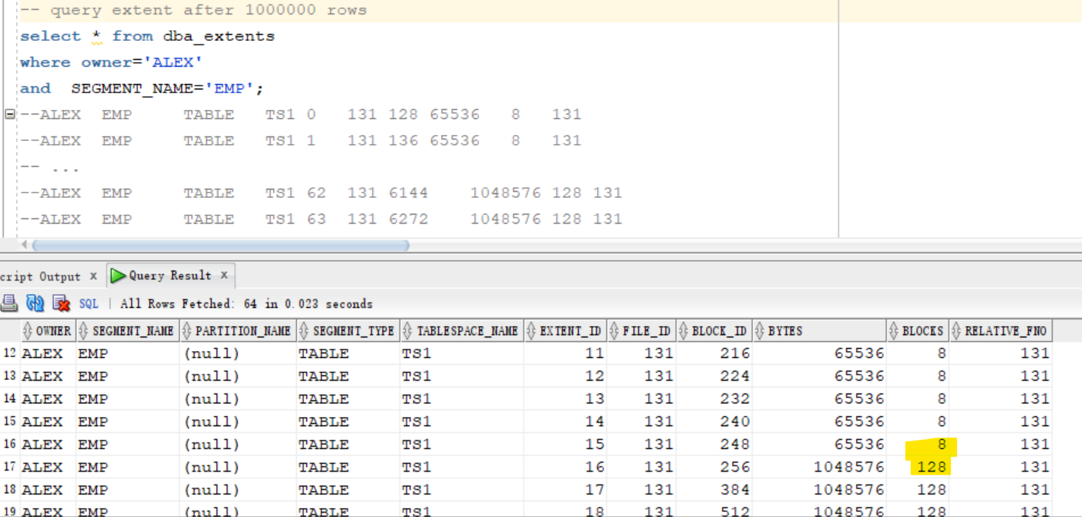Click BLOCK_ID cell with value 384
This screenshot has height=517, width=1082.
coord(715,490)
